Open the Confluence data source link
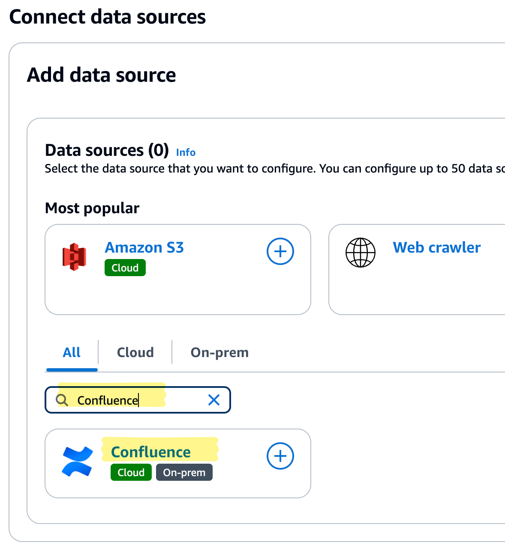This screenshot has height=548, width=505. pos(151,452)
